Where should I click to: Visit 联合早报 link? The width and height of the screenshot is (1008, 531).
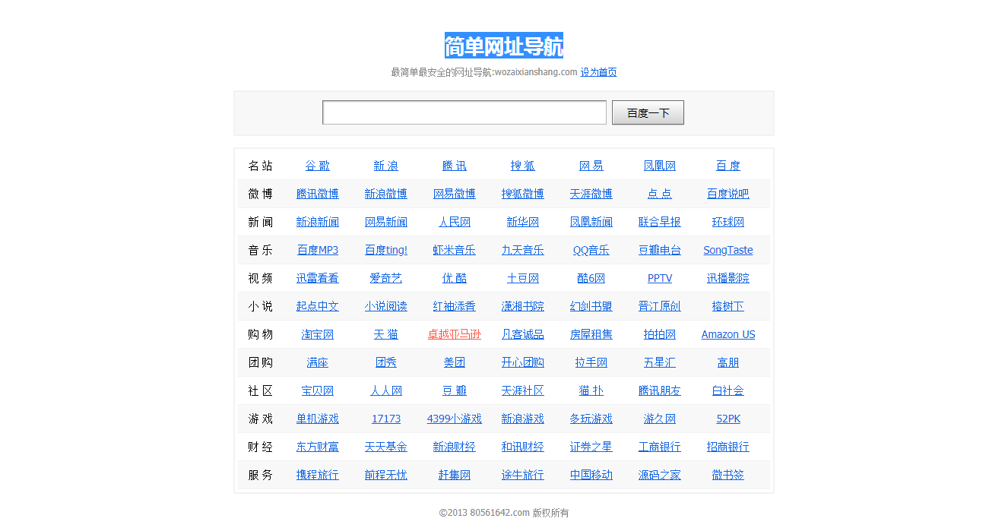point(660,222)
